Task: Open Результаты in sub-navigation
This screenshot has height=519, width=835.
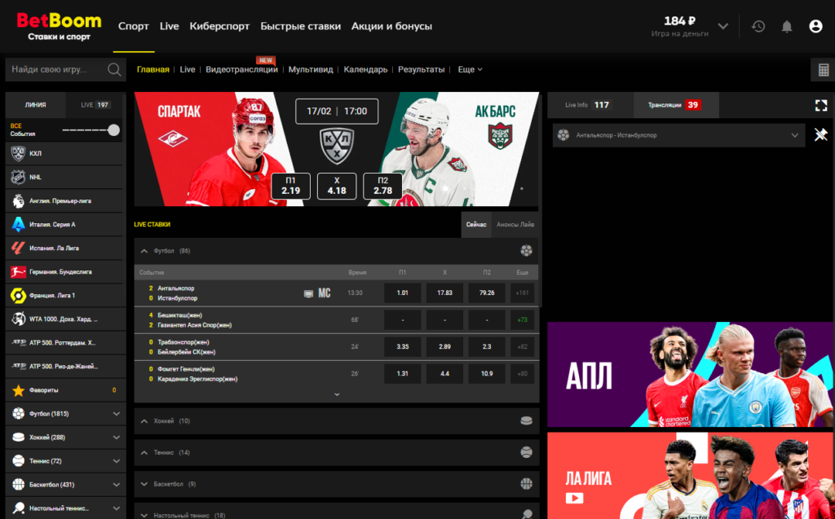Action: pyautogui.click(x=422, y=70)
